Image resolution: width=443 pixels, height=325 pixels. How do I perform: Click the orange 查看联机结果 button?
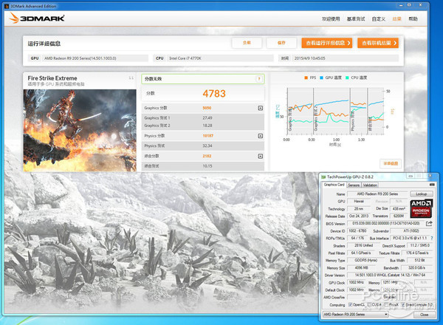pos(378,43)
